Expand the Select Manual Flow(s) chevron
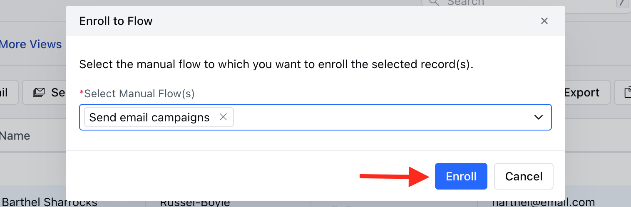The height and width of the screenshot is (207, 631). (x=538, y=117)
